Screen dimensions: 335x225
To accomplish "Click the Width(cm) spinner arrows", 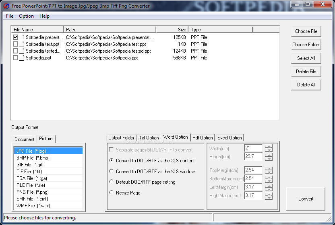I will coord(269,148).
